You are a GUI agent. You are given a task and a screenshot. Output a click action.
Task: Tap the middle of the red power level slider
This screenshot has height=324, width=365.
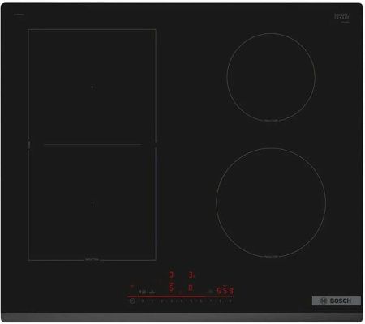point(180,296)
